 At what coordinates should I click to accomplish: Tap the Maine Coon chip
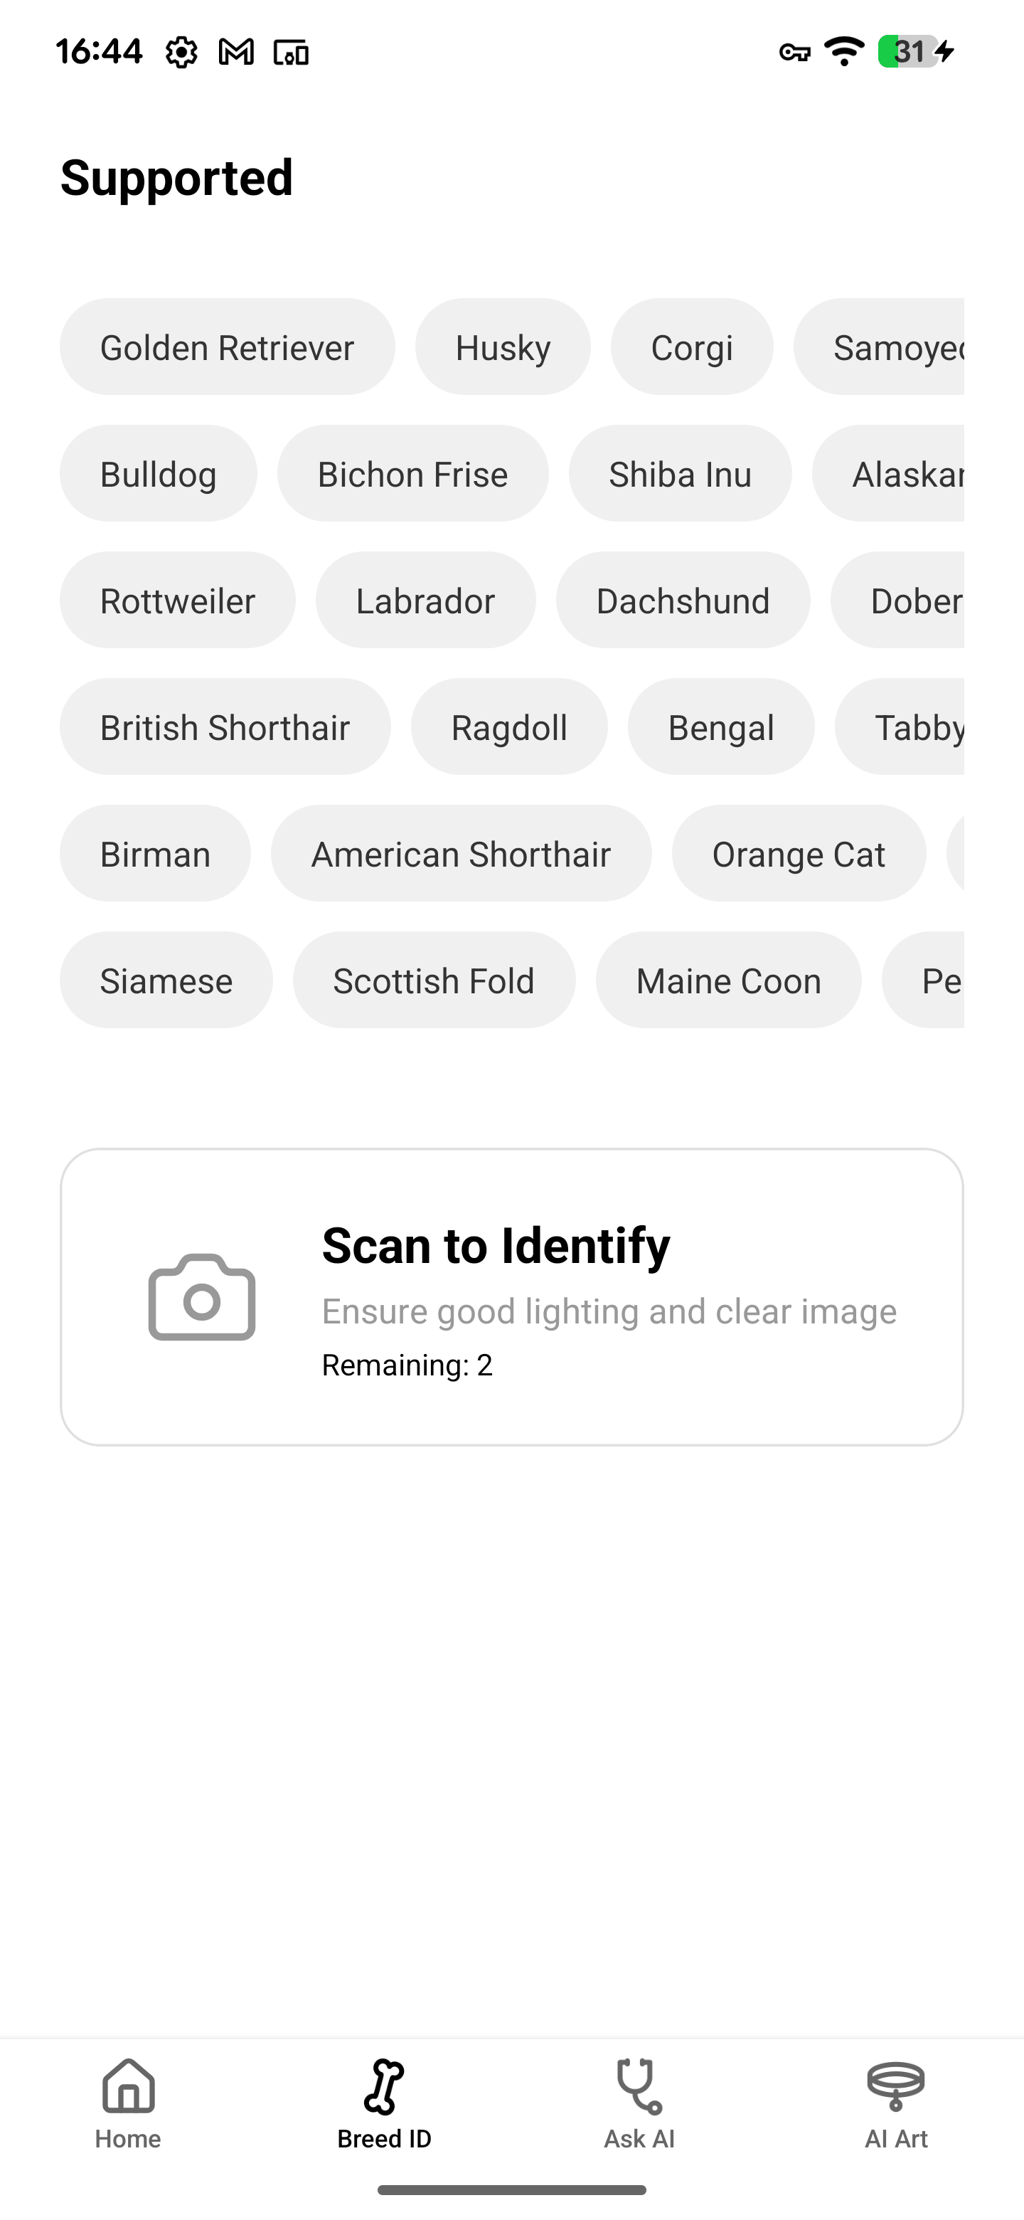tap(729, 980)
